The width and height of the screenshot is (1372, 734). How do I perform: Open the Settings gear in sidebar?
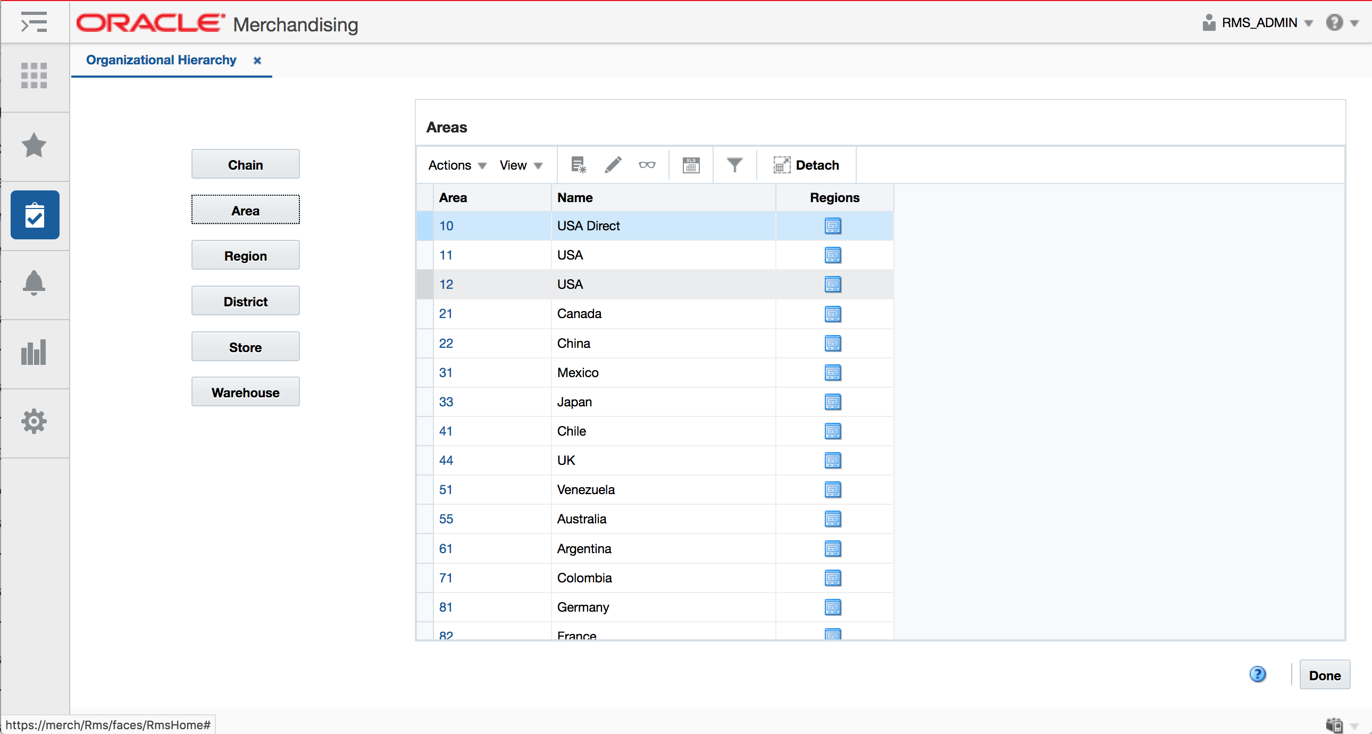pos(34,421)
